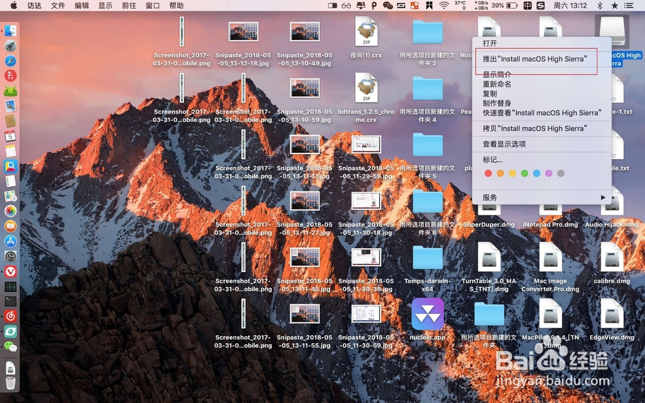Image resolution: width=645 pixels, height=403 pixels.
Task: Choose 重新命名 in context menu
Action: coord(541,84)
